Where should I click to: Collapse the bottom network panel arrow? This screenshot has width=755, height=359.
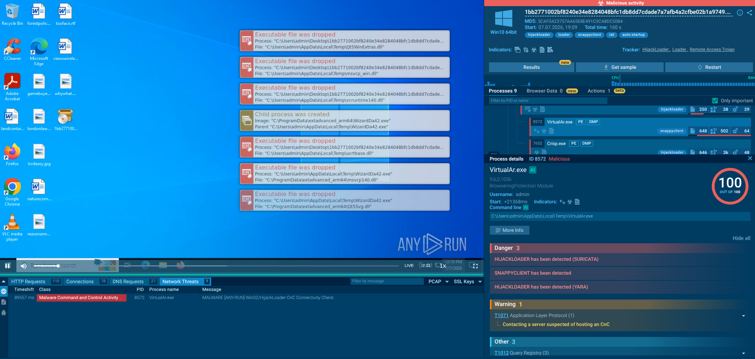point(4,282)
